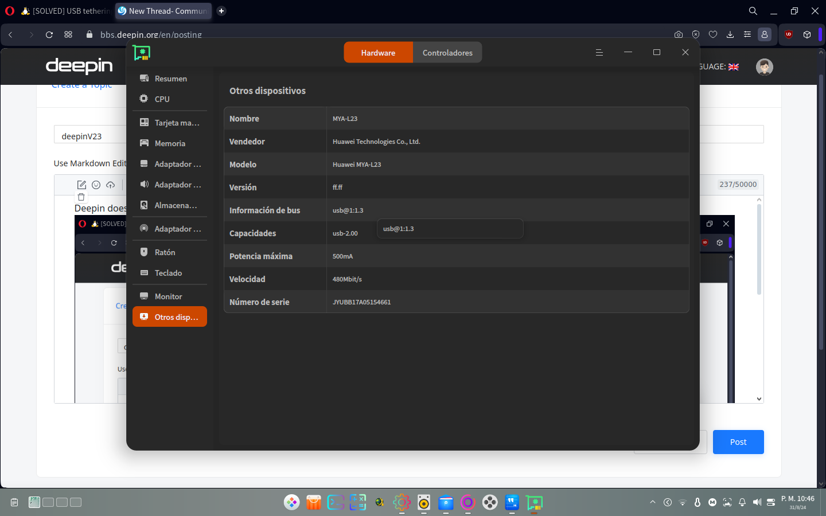Open the calculator from the dock
Viewport: 826px width, 516px height.
tap(357, 503)
